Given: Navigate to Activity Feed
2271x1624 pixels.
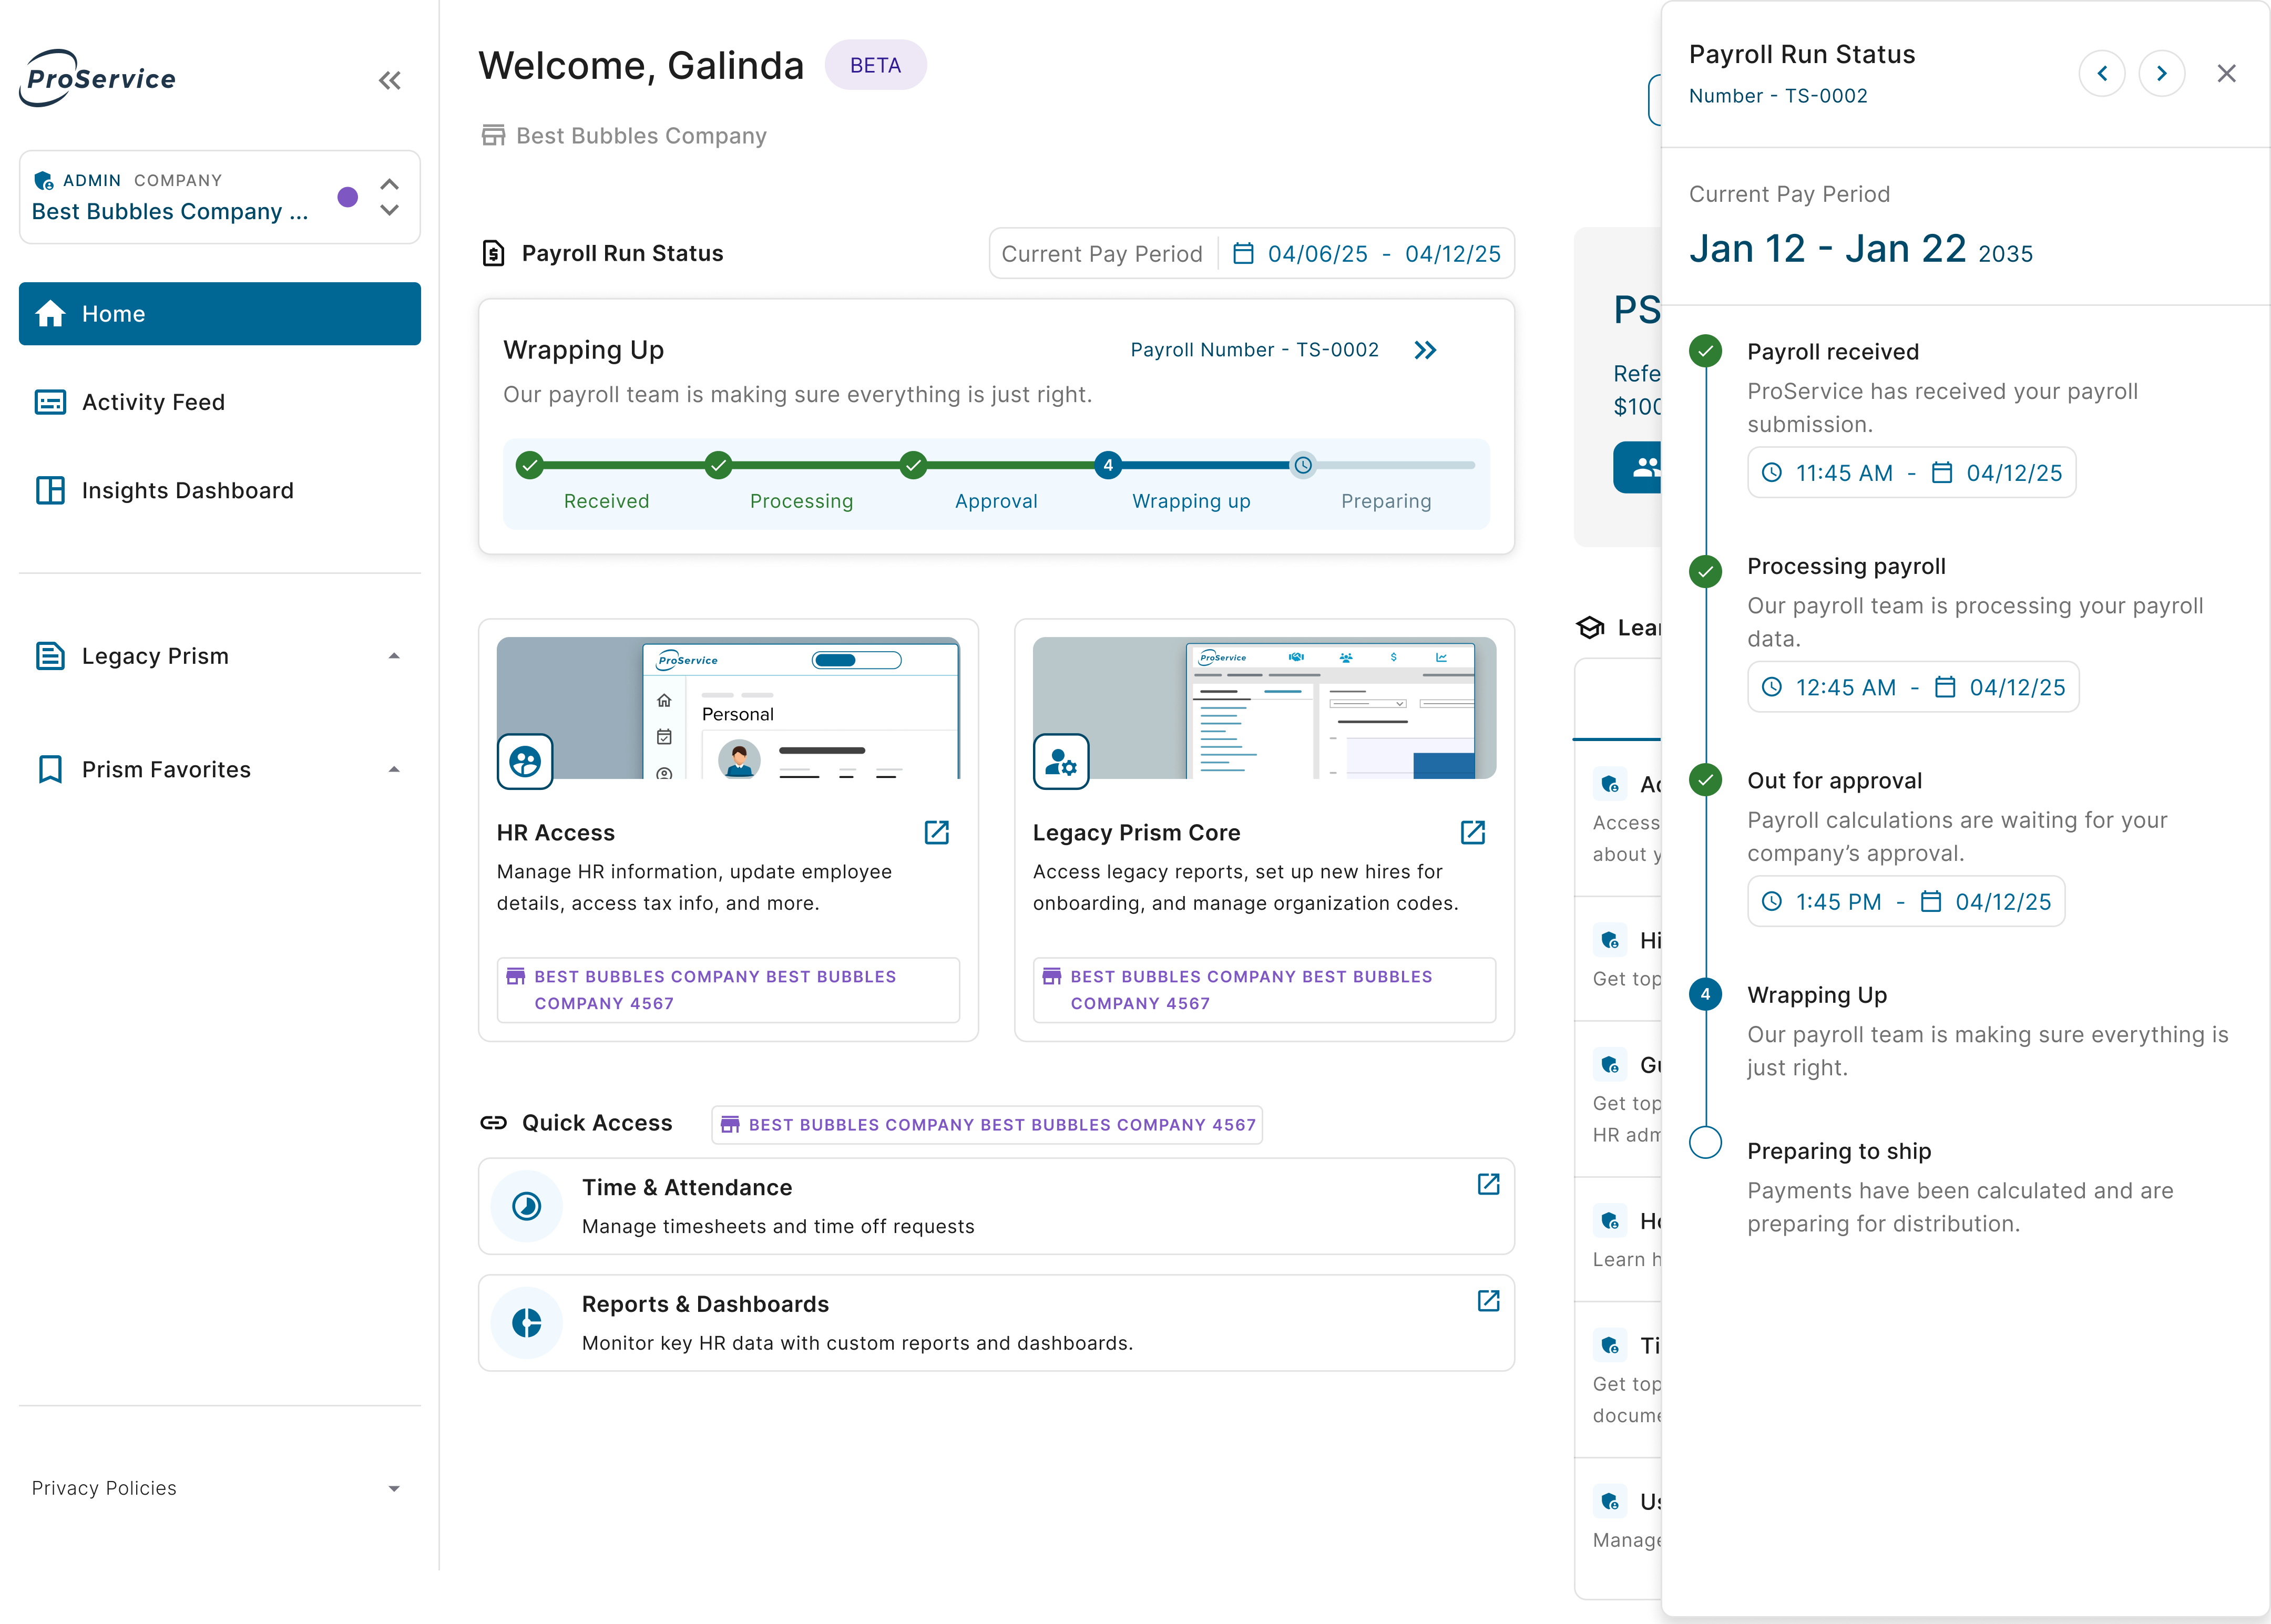Looking at the screenshot, I should (153, 402).
